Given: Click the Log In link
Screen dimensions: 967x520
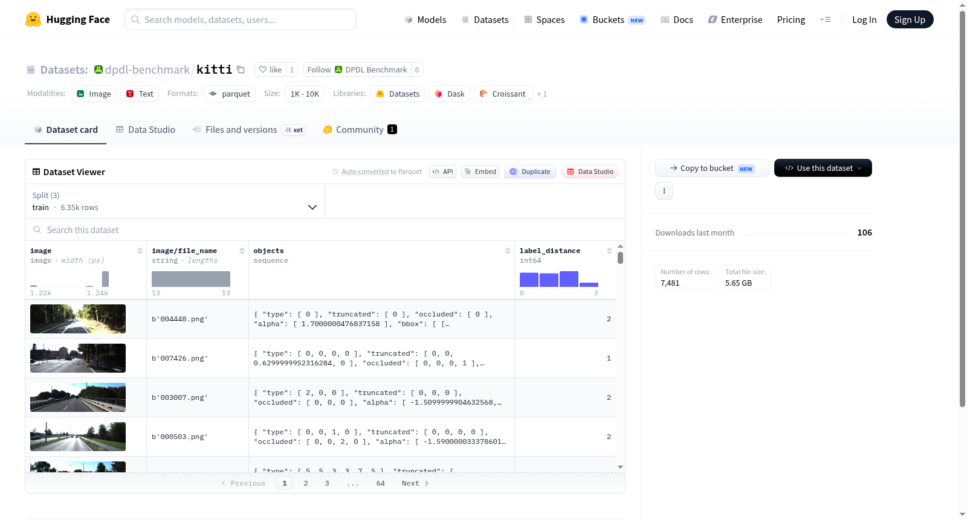Looking at the screenshot, I should [864, 19].
